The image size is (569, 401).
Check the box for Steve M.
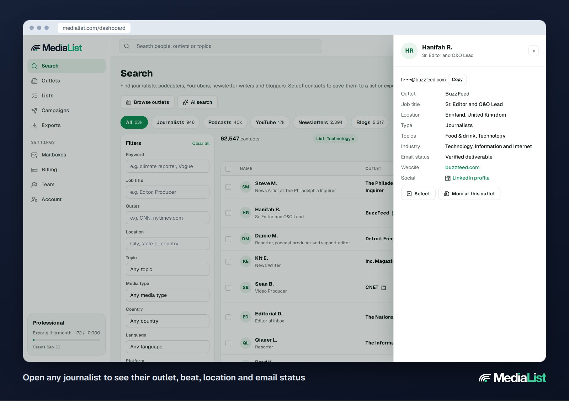pos(228,187)
